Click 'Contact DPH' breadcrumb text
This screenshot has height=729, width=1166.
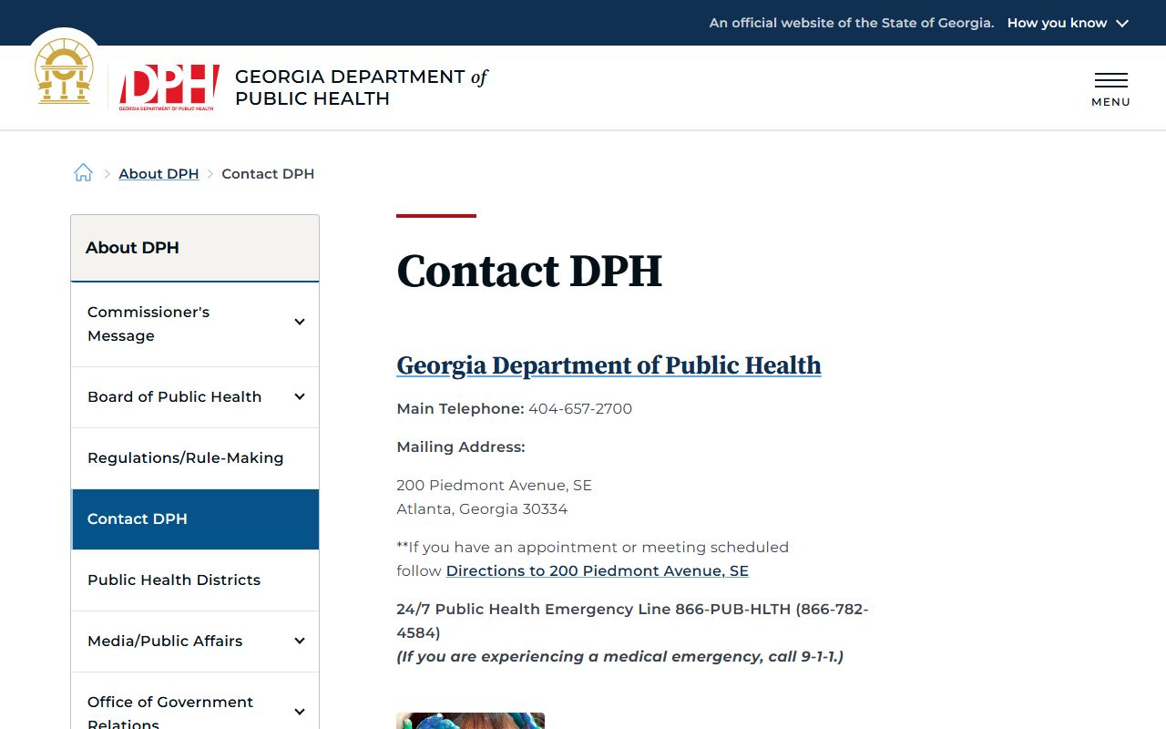pyautogui.click(x=268, y=173)
